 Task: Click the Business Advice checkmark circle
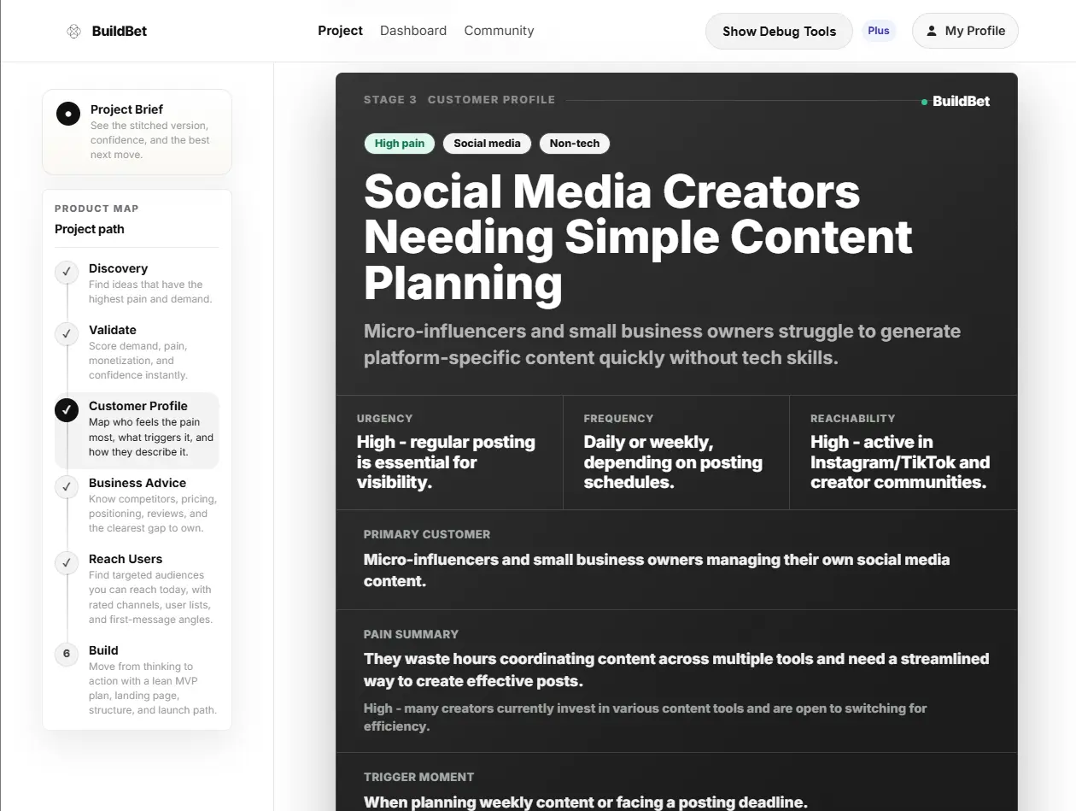(67, 486)
